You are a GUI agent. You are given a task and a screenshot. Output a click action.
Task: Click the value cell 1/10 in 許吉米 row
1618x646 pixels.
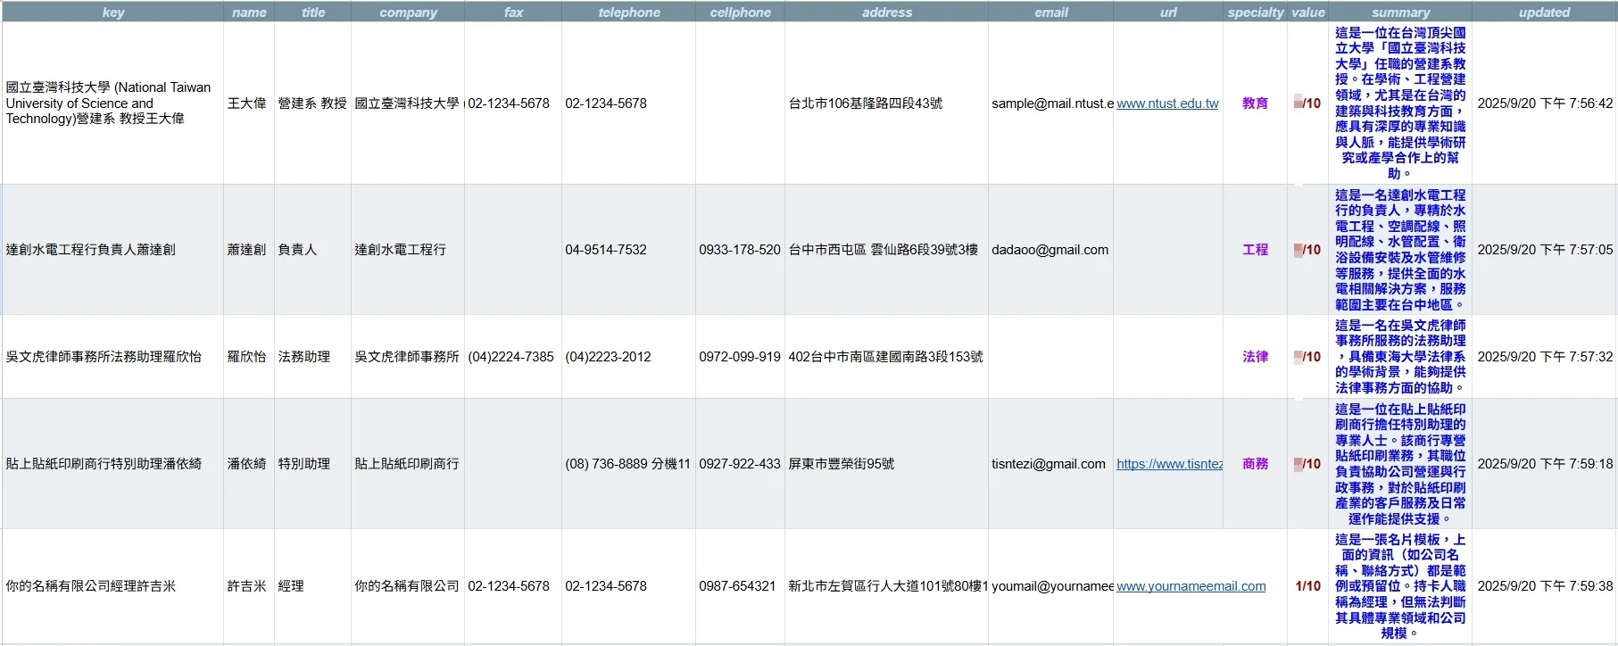click(1308, 586)
